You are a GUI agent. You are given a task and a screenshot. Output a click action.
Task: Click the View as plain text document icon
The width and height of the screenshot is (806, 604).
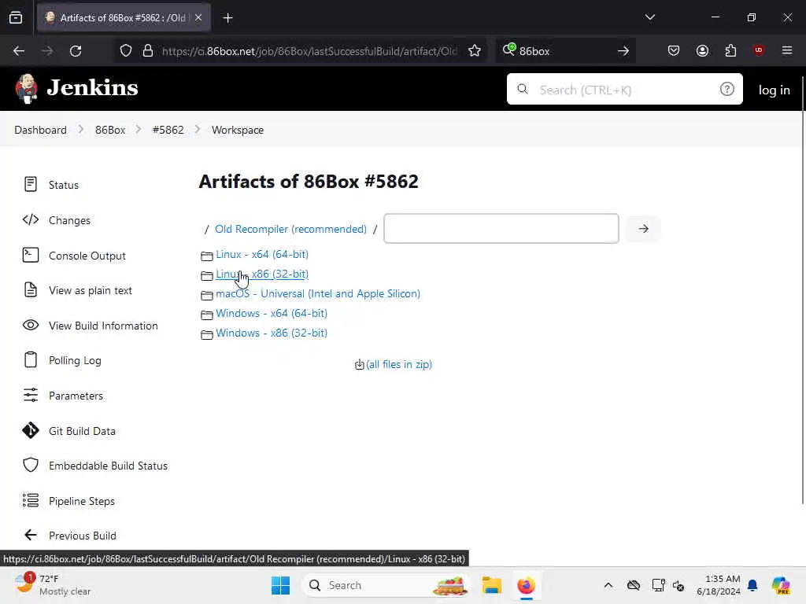[x=31, y=290]
